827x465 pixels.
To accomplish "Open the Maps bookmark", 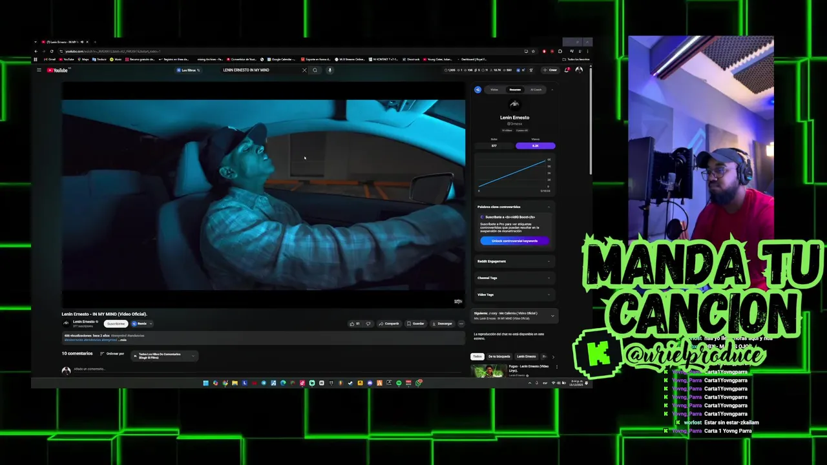I will 83,59.
